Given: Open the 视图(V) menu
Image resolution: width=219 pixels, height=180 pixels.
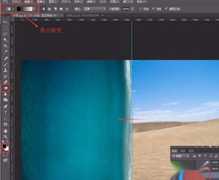Looking at the screenshot, I should 115,2.
